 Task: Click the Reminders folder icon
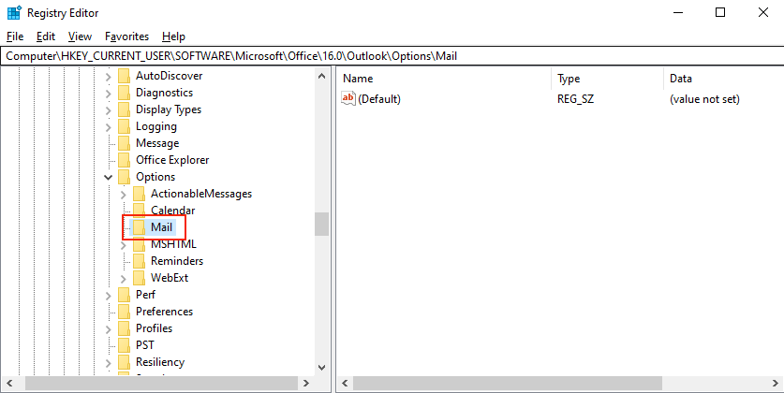click(139, 261)
